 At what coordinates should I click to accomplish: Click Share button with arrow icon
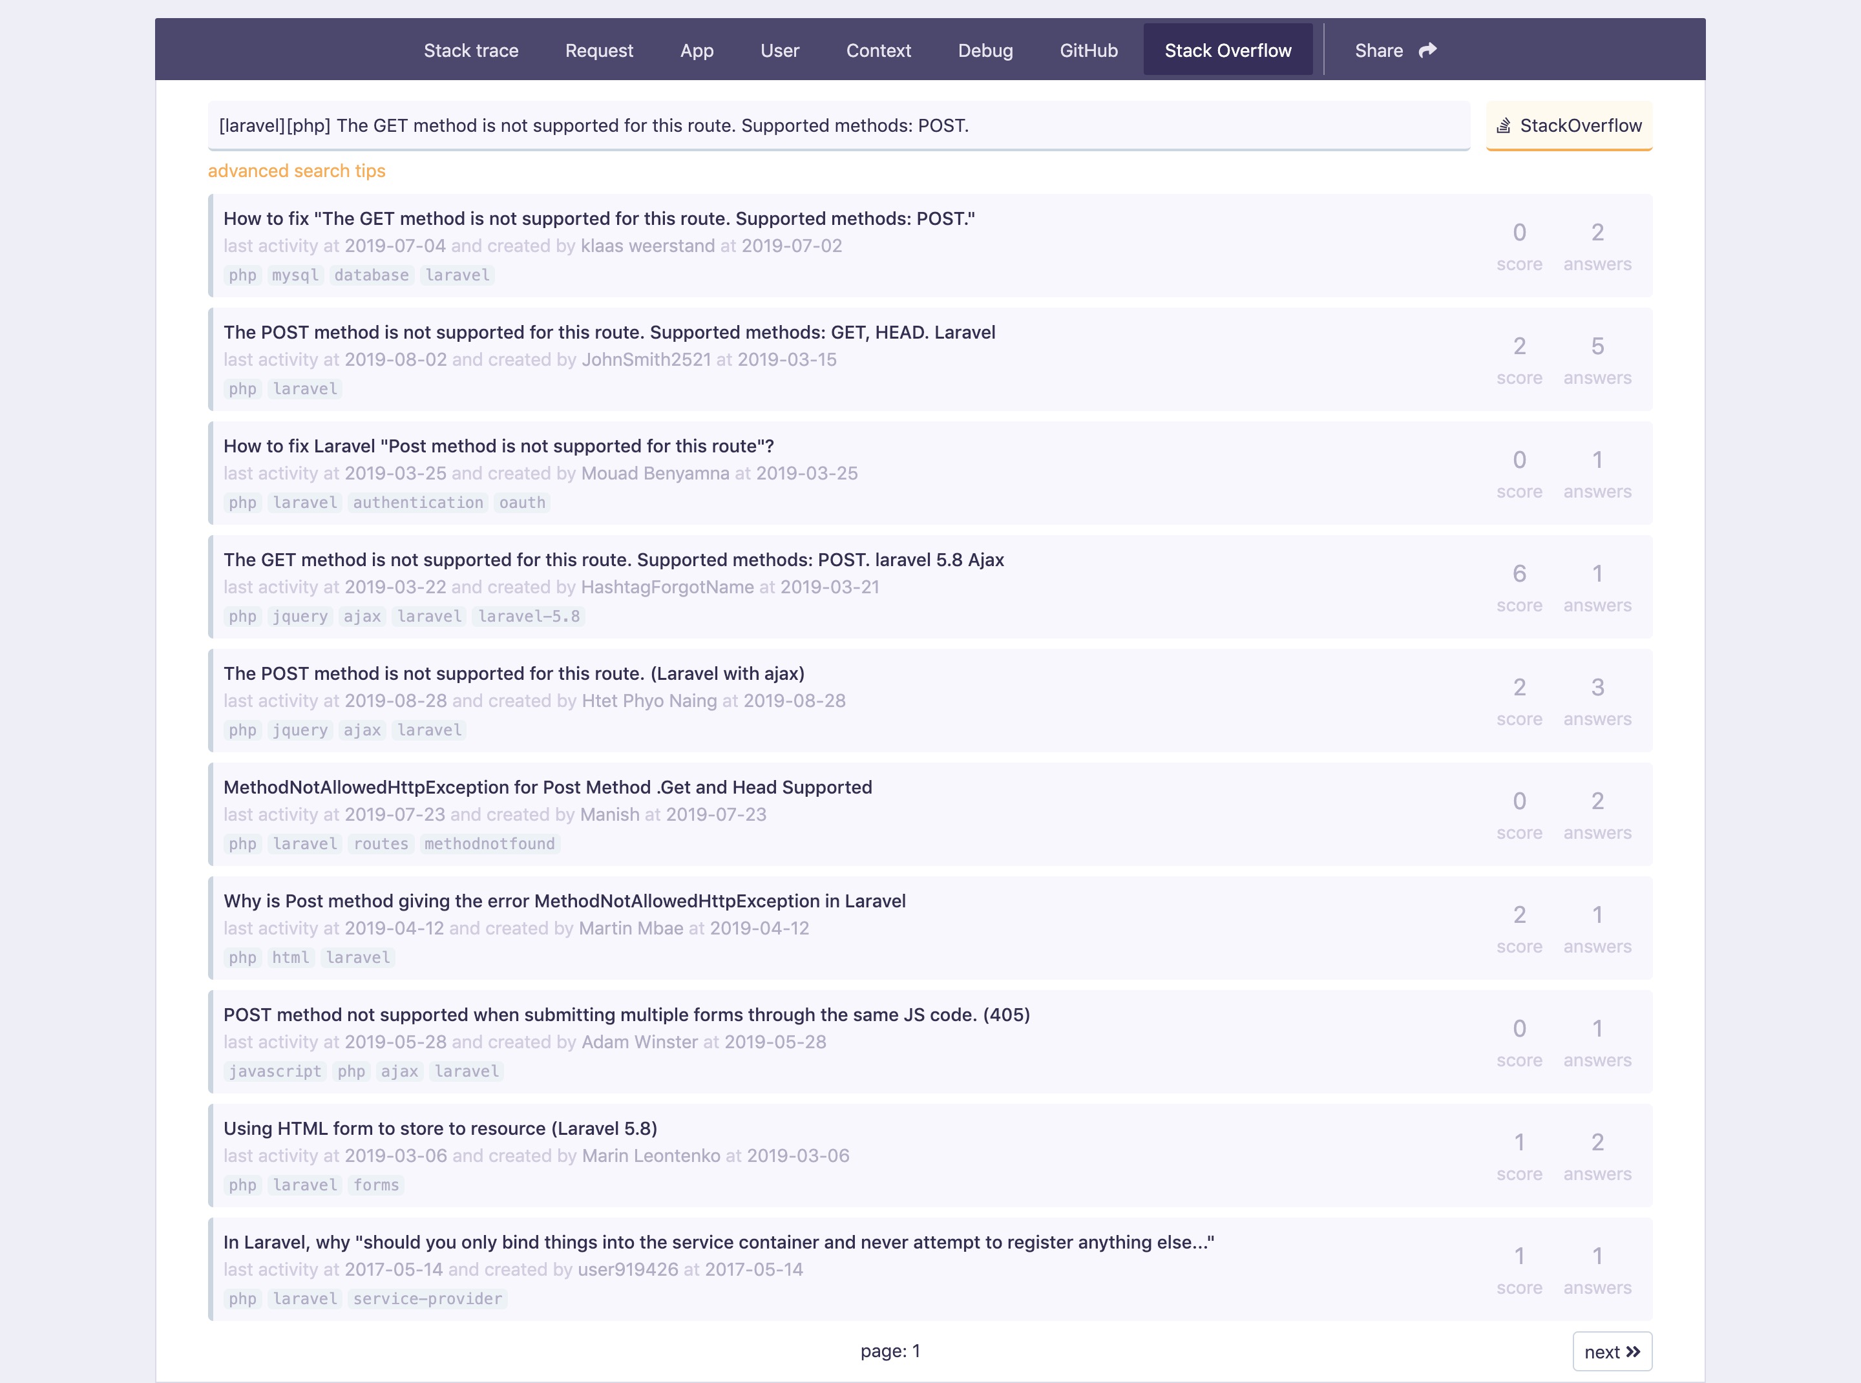point(1391,48)
